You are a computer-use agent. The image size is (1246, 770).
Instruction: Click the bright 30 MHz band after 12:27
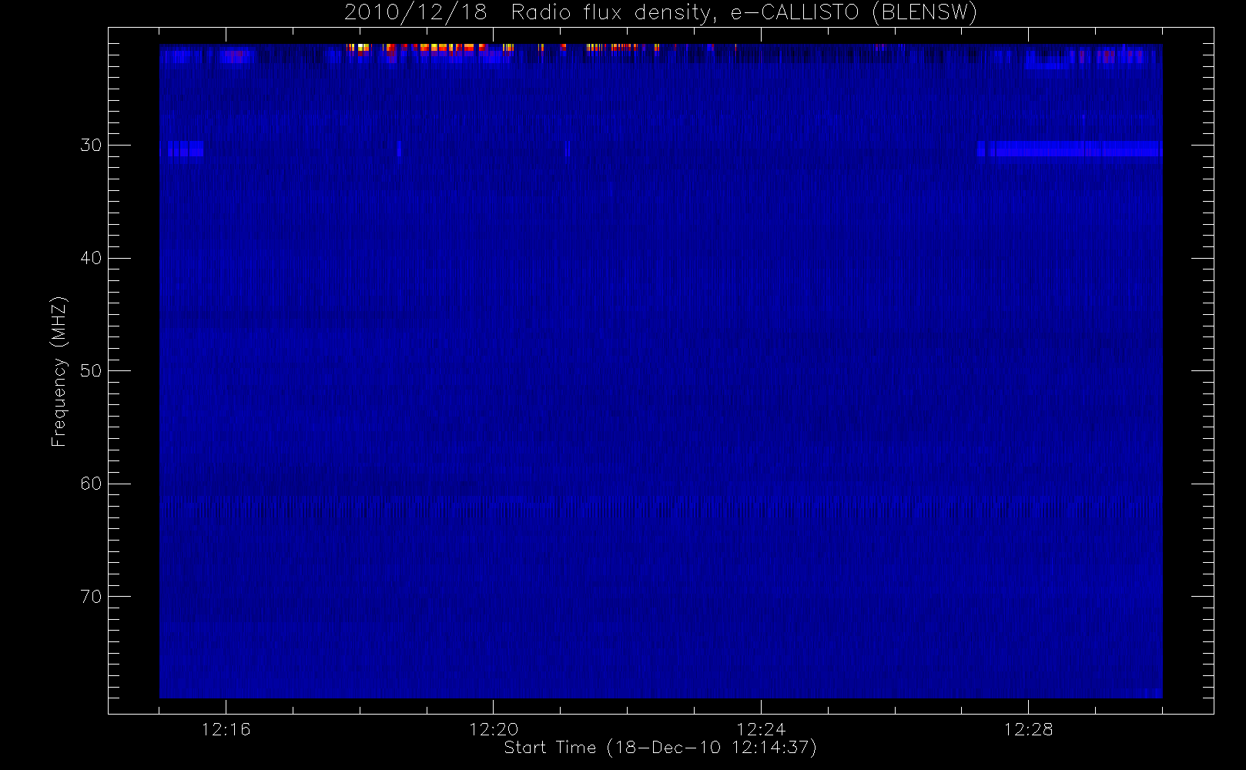click(1070, 149)
